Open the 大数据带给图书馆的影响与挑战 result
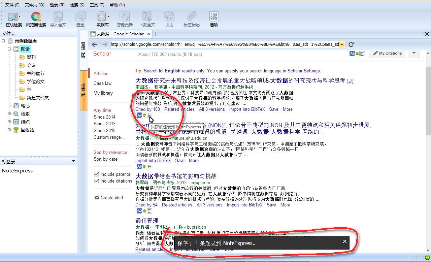431x262 pixels. 176,176
